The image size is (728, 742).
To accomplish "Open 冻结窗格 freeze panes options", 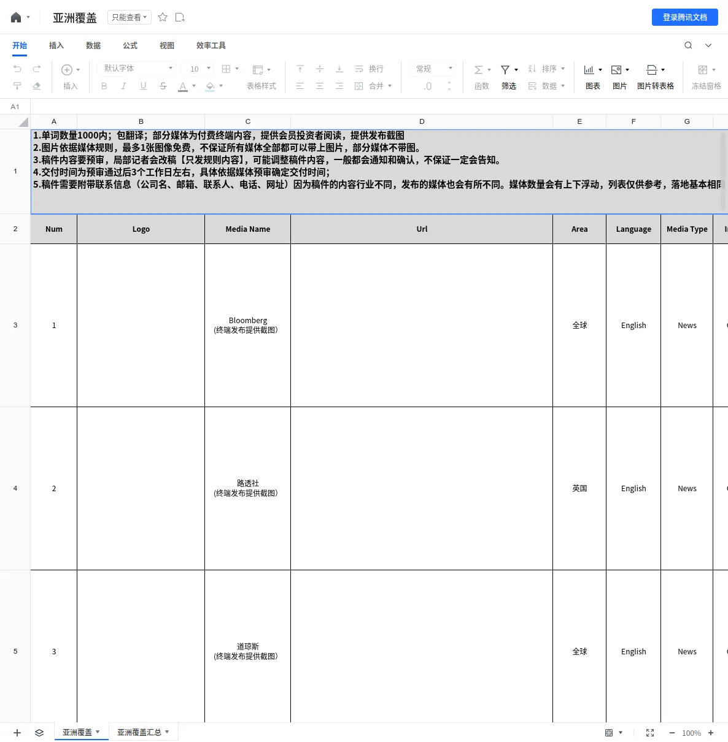I will pos(707,77).
